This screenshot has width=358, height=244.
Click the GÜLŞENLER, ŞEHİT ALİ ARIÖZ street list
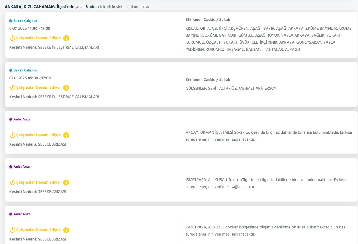(231, 88)
